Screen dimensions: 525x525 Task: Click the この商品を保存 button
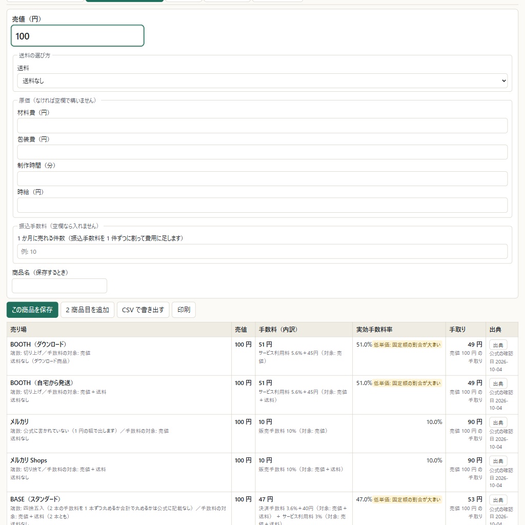[x=32, y=310]
